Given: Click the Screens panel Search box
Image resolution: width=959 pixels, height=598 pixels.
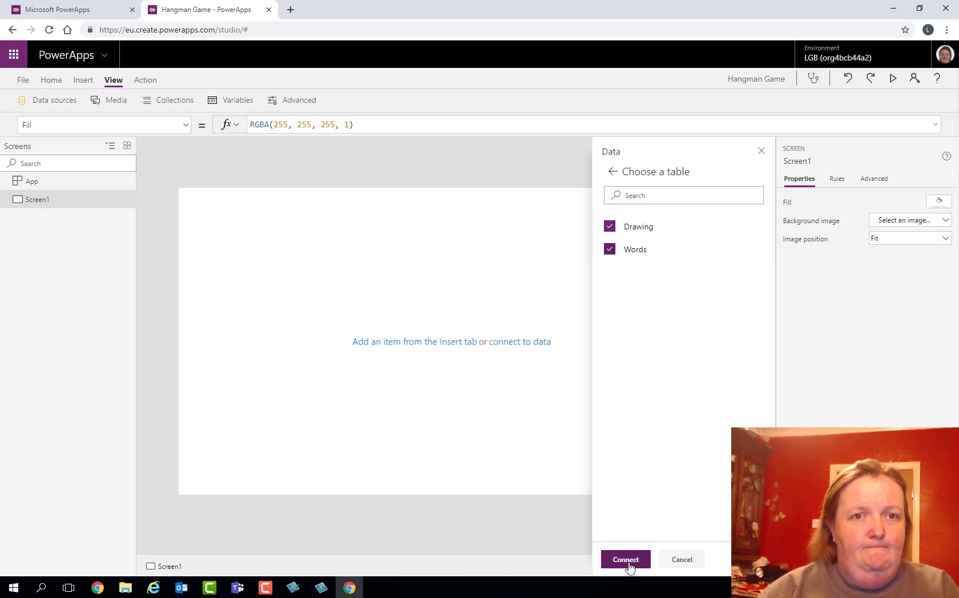Looking at the screenshot, I should 68,163.
